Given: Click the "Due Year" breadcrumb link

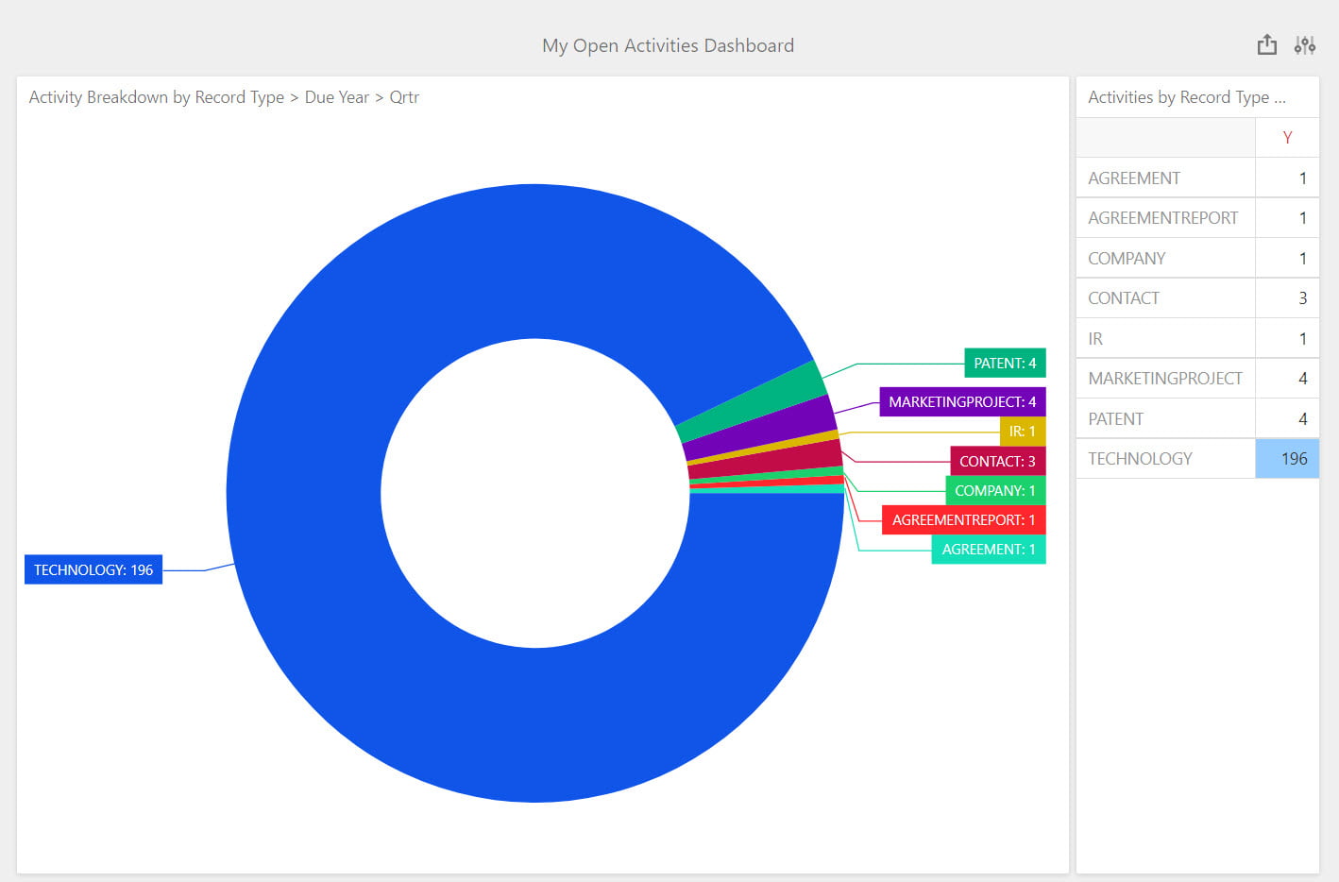Looking at the screenshot, I should 337,97.
